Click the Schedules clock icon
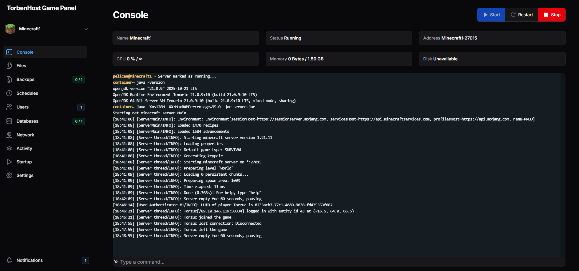This screenshot has height=271, width=579. [9, 93]
